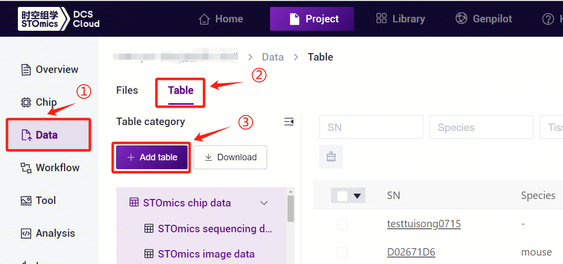The width and height of the screenshot is (563, 264).
Task: Open the Tool sidebar section
Action: pos(38,200)
